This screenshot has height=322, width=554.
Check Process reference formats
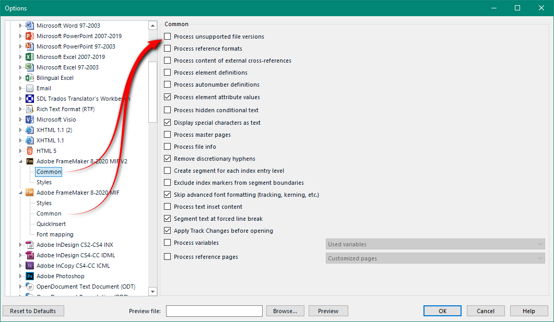point(168,49)
